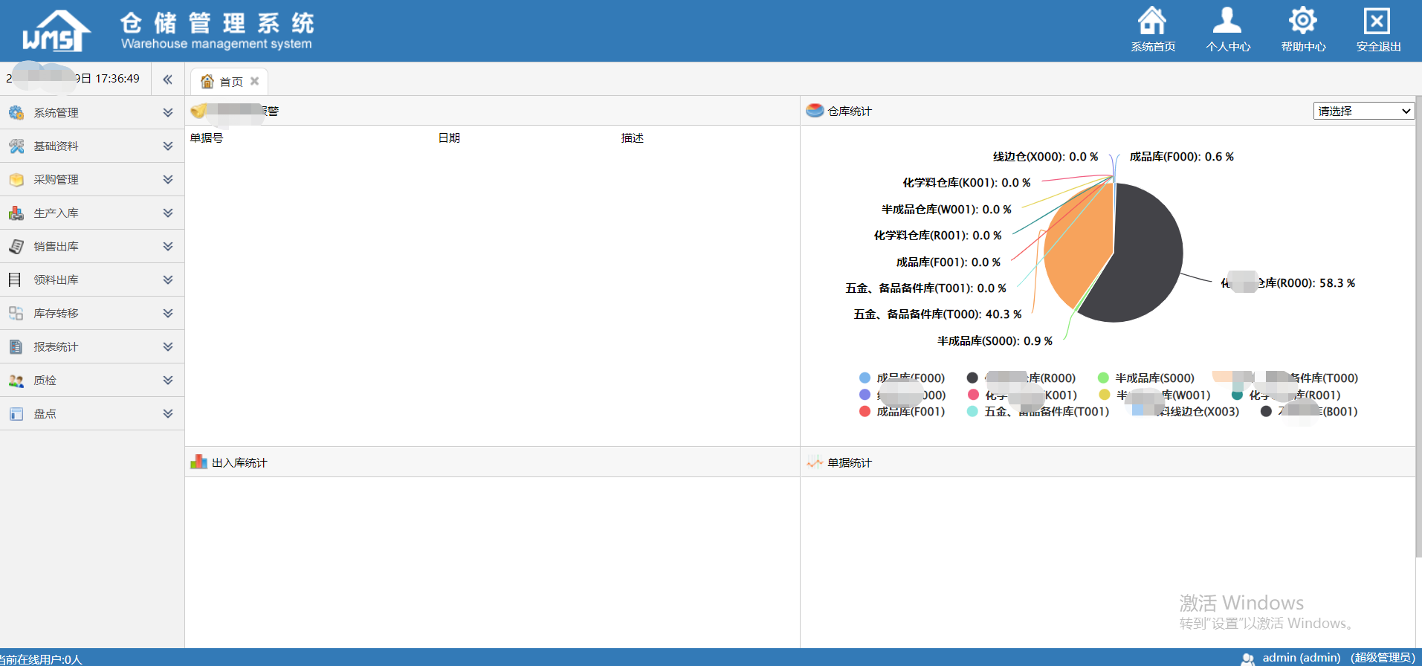Open the 个人中心 user icon
This screenshot has width=1422, height=666.
[1227, 21]
